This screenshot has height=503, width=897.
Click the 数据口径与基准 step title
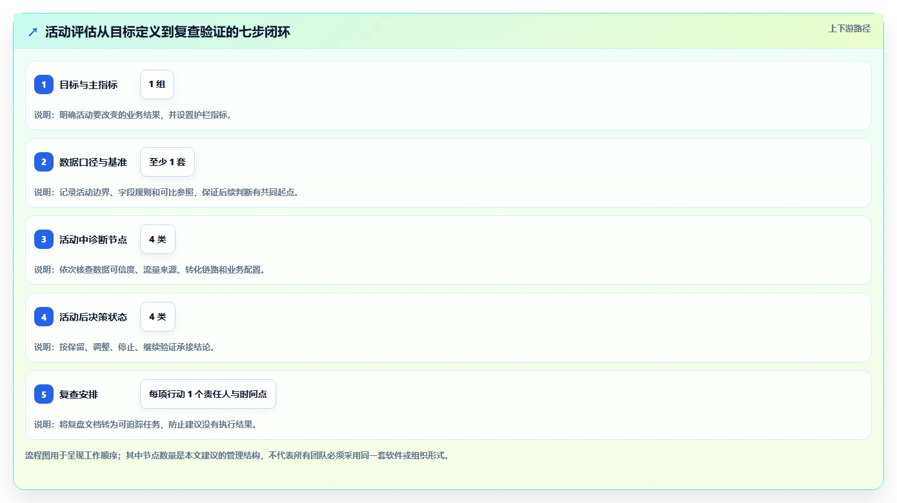tap(93, 162)
